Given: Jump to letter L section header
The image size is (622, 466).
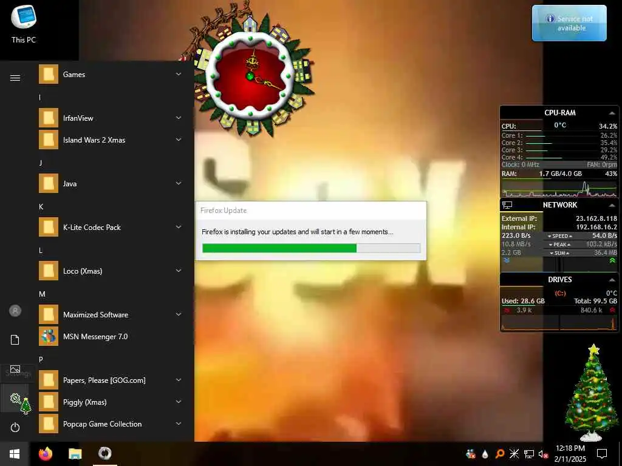Looking at the screenshot, I should coord(41,251).
